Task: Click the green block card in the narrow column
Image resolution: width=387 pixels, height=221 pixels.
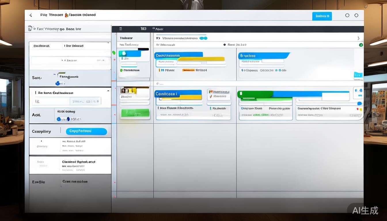Action: coord(135,113)
